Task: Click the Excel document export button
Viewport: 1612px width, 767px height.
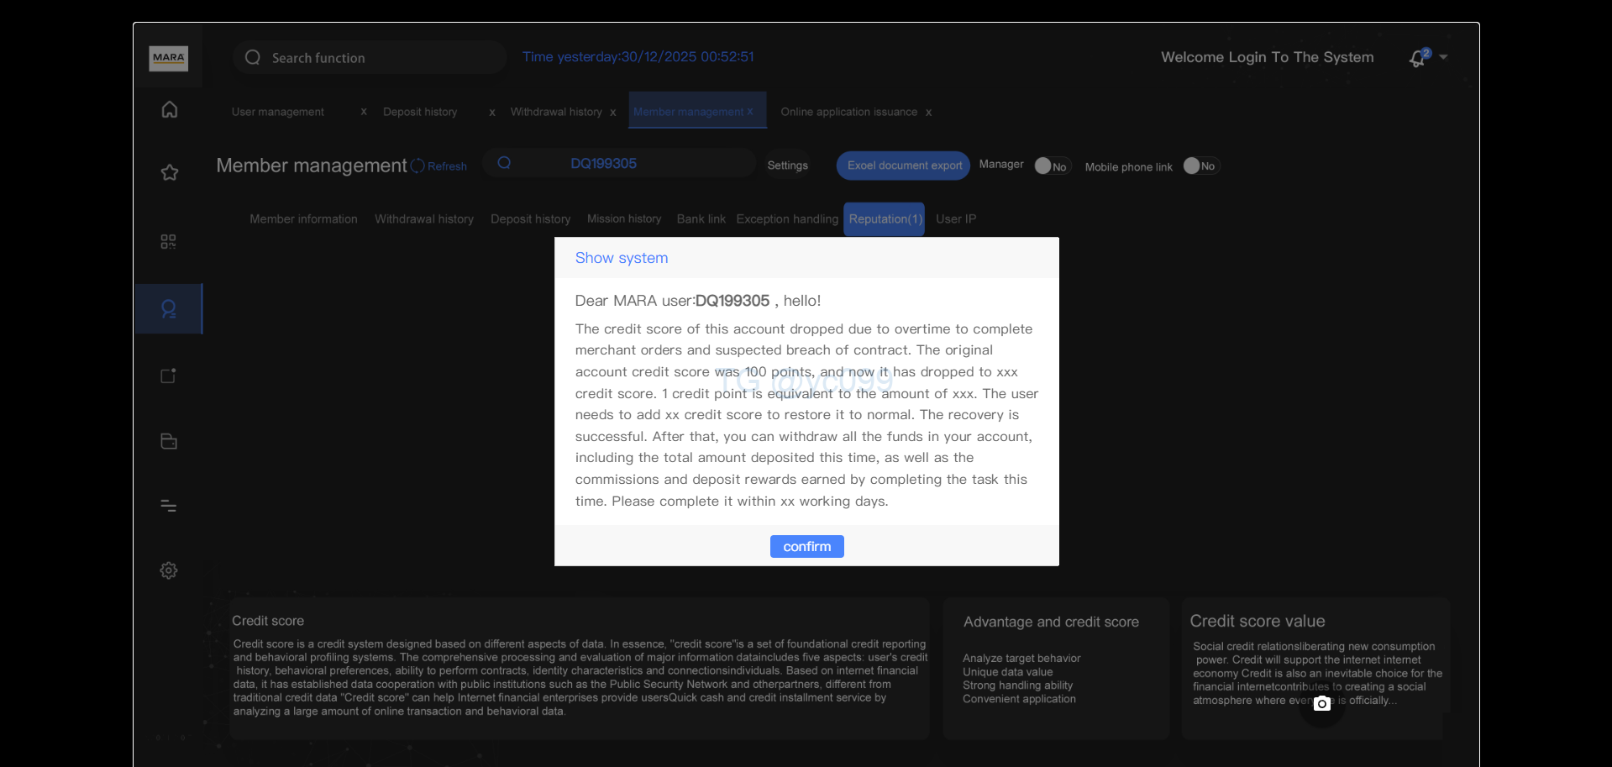Action: pos(903,165)
